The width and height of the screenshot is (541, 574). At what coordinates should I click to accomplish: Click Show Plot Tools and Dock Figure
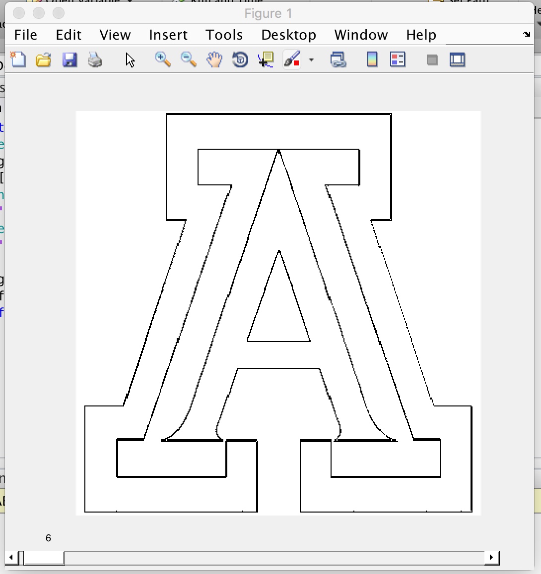[x=457, y=59]
